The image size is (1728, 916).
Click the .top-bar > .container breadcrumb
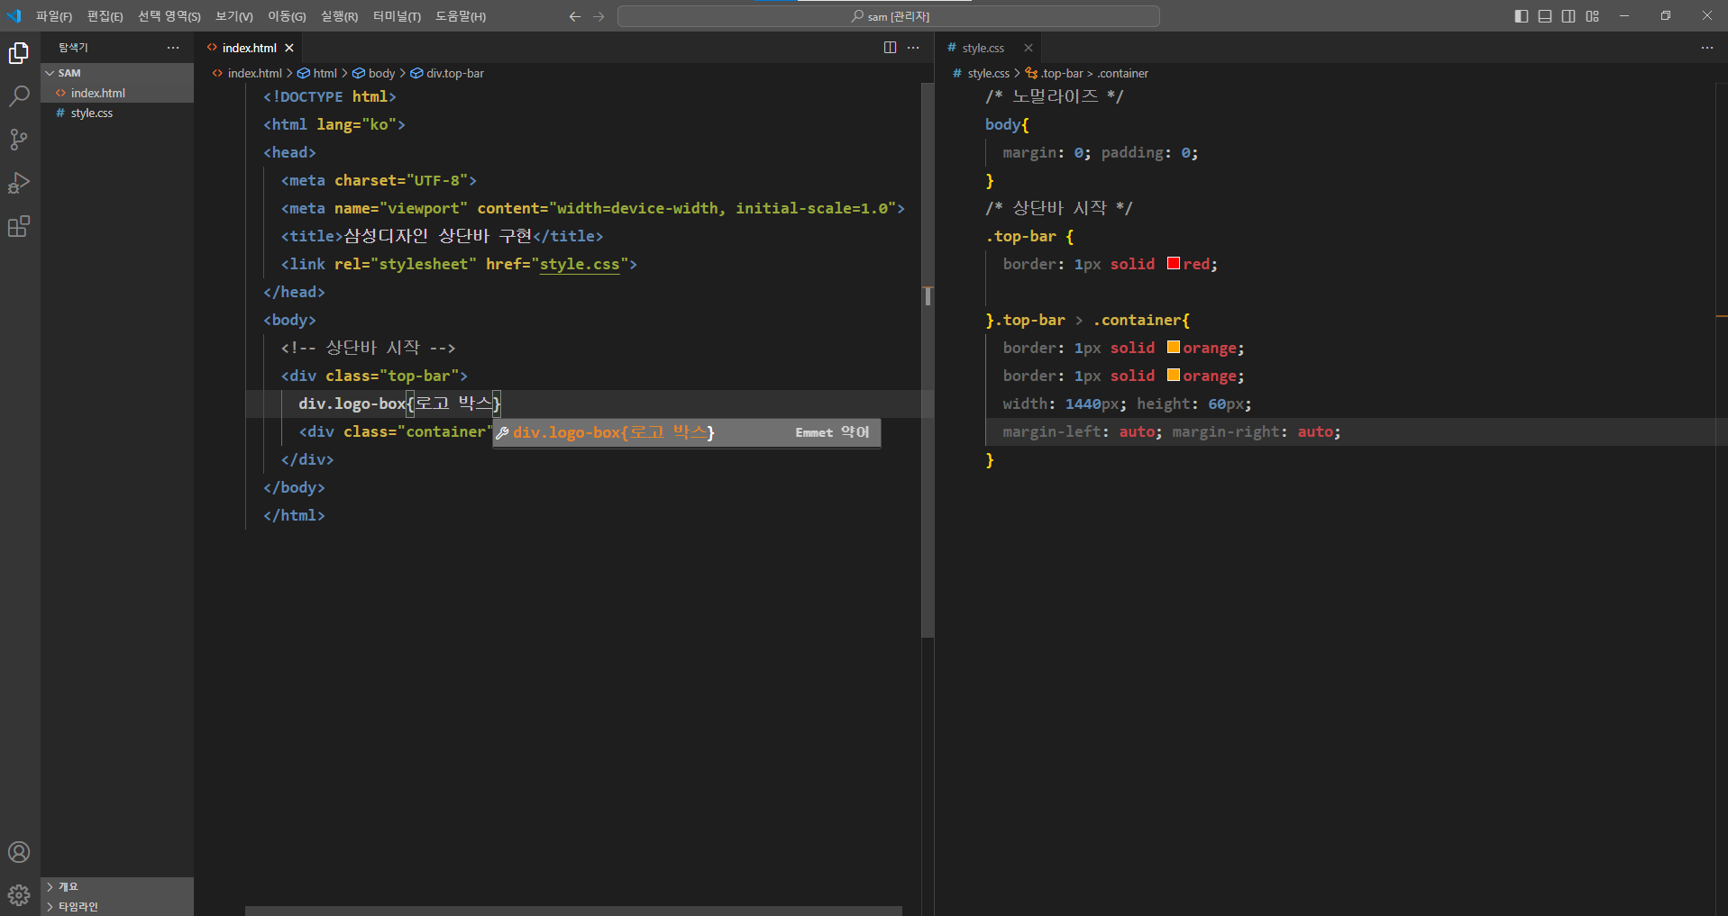[1086, 73]
